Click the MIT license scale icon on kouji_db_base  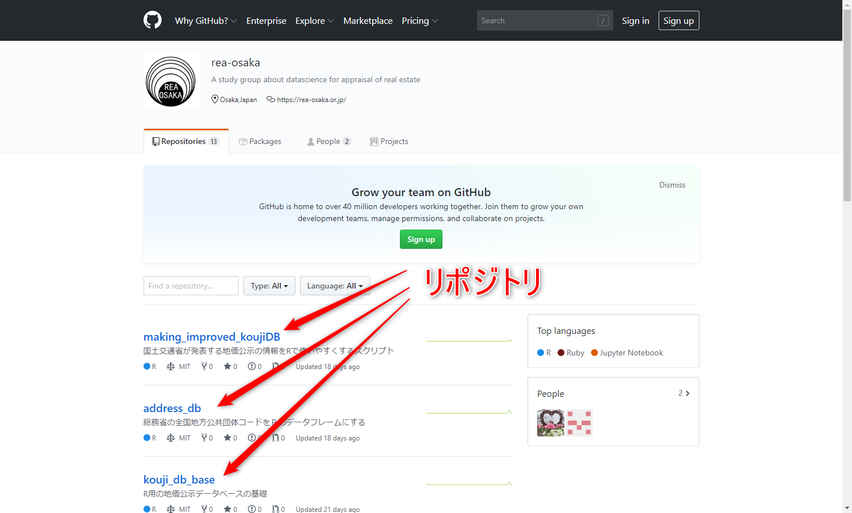point(170,508)
